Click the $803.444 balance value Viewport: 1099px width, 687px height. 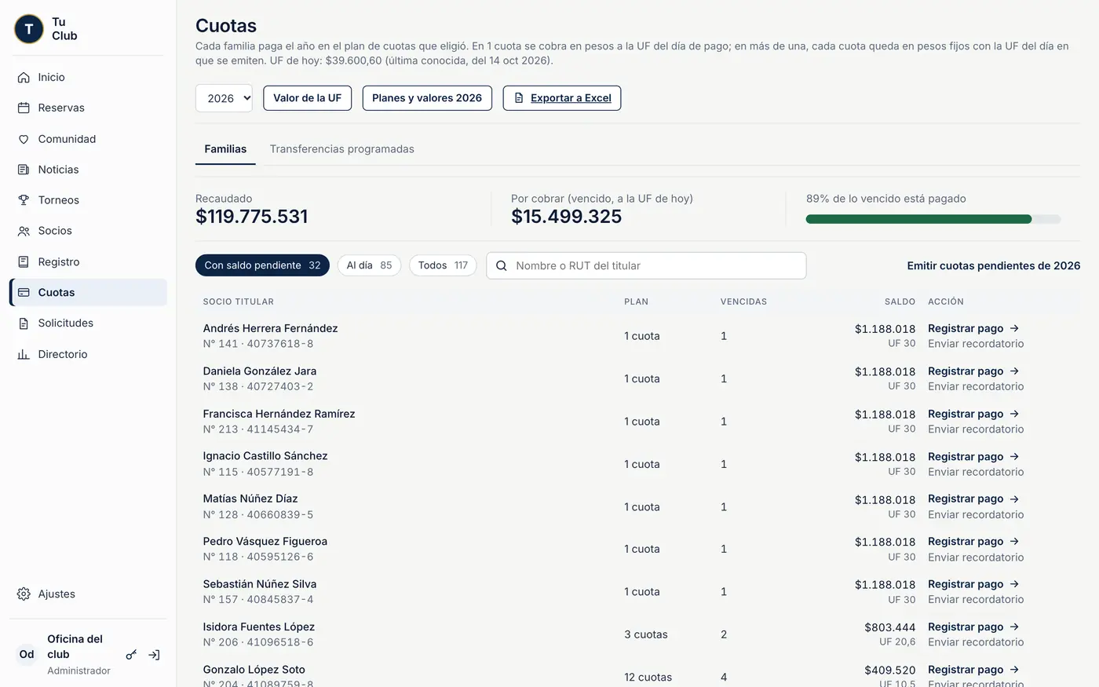pyautogui.click(x=890, y=627)
